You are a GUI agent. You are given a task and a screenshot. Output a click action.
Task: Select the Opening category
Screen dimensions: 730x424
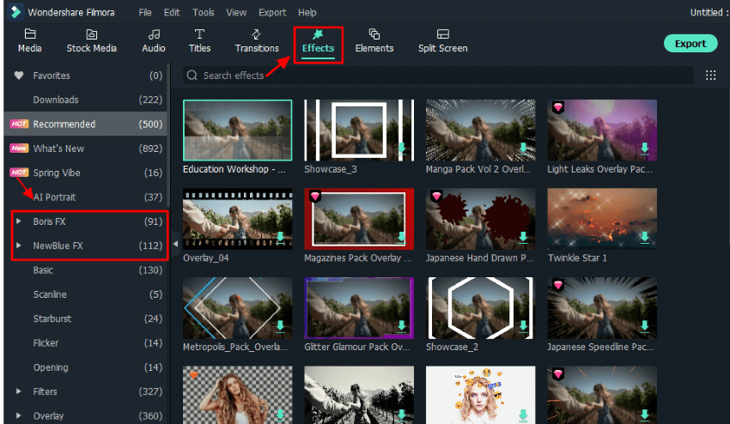coord(86,367)
